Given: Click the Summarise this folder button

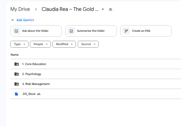Looking at the screenshot, I should pos(91,31).
